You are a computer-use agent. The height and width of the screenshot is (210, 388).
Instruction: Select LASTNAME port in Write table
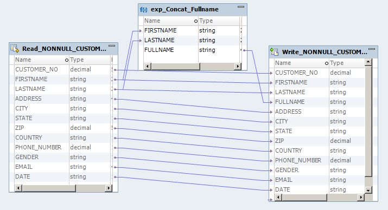click(x=290, y=93)
